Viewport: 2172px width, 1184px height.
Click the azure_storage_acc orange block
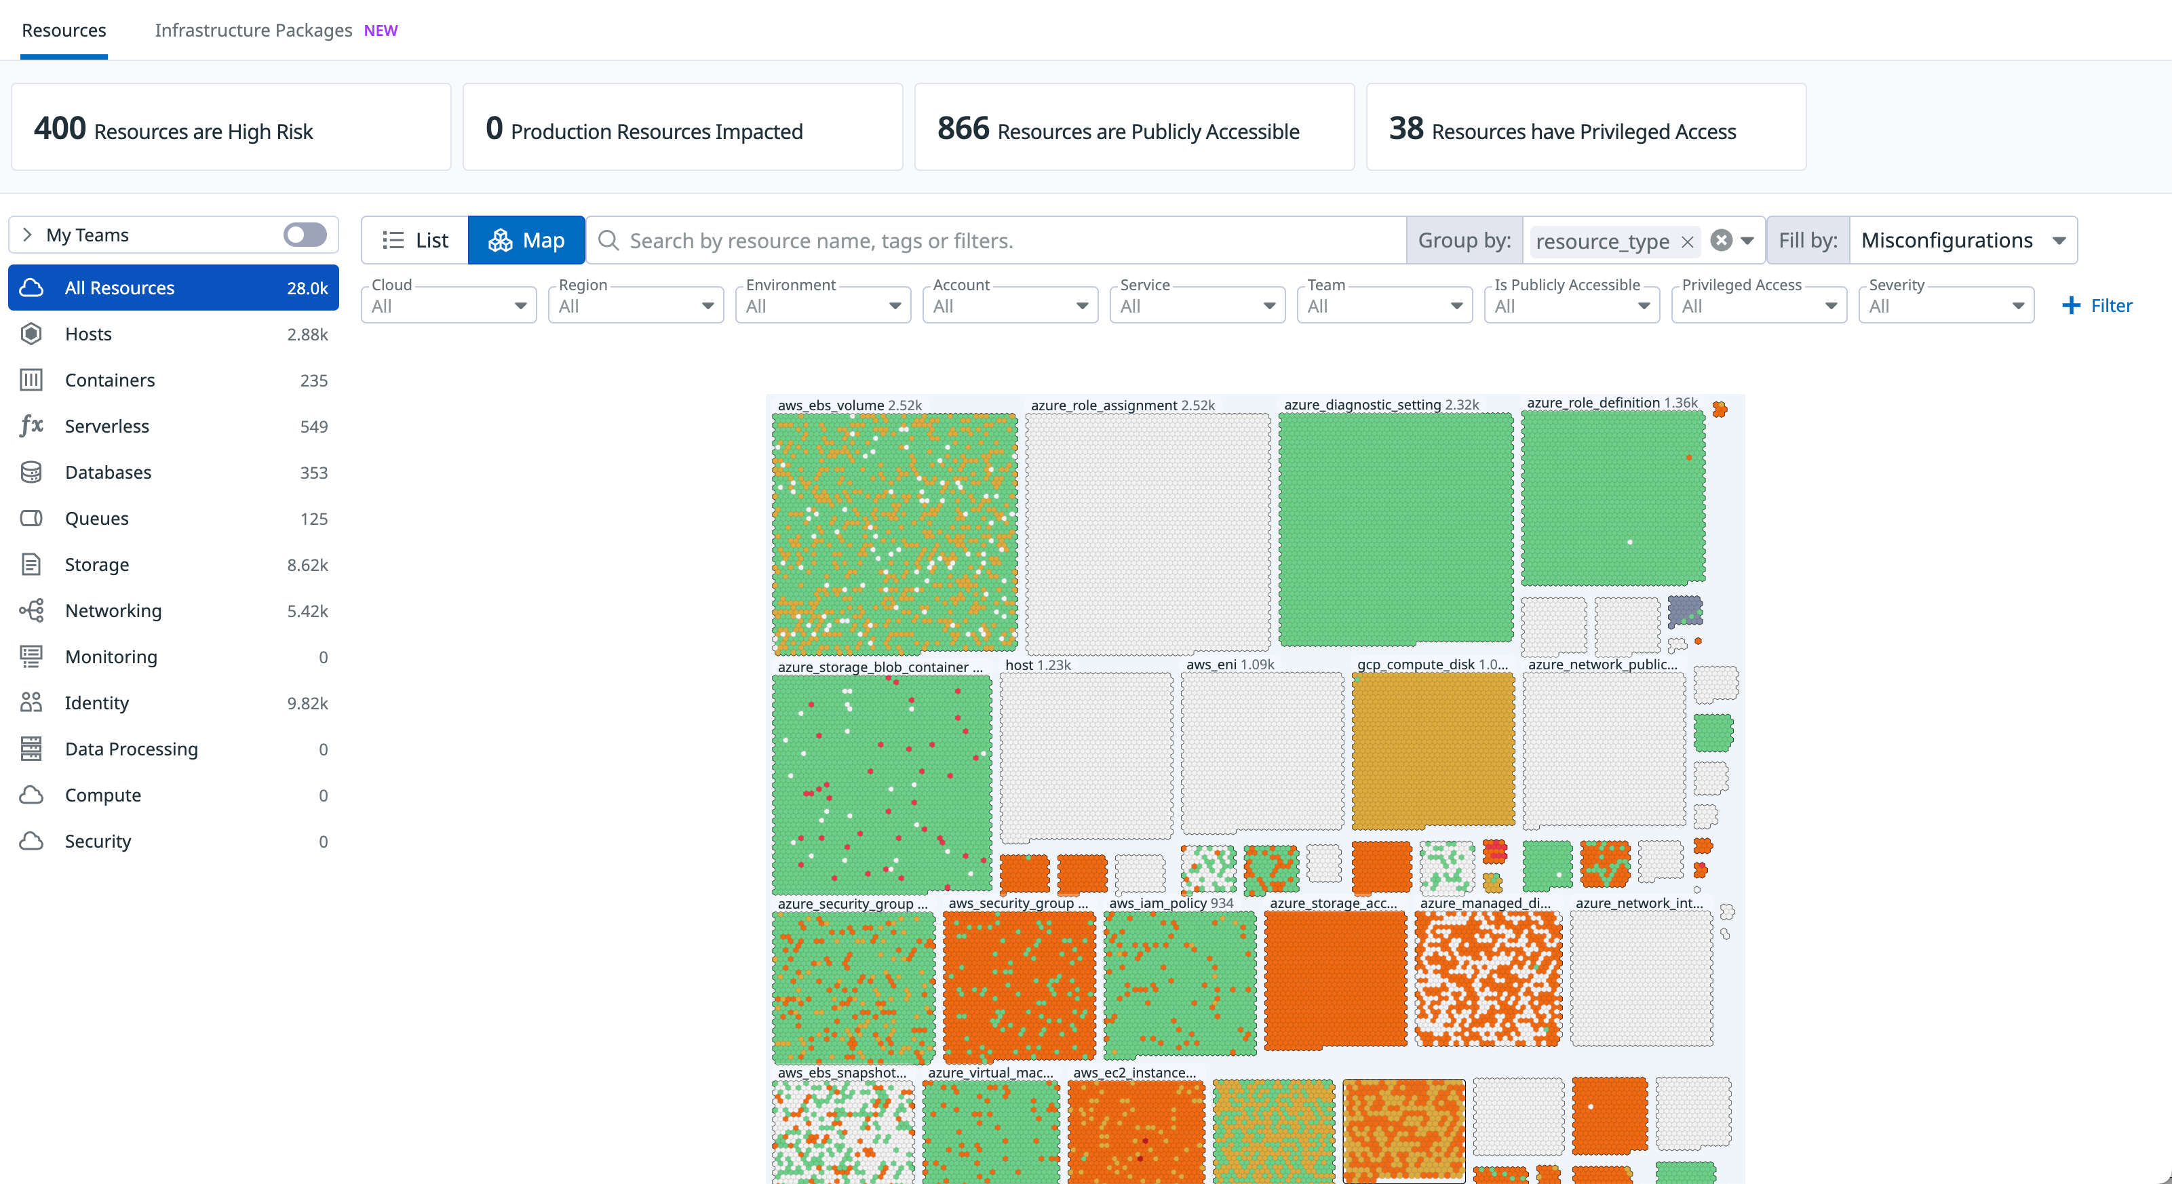pos(1336,980)
